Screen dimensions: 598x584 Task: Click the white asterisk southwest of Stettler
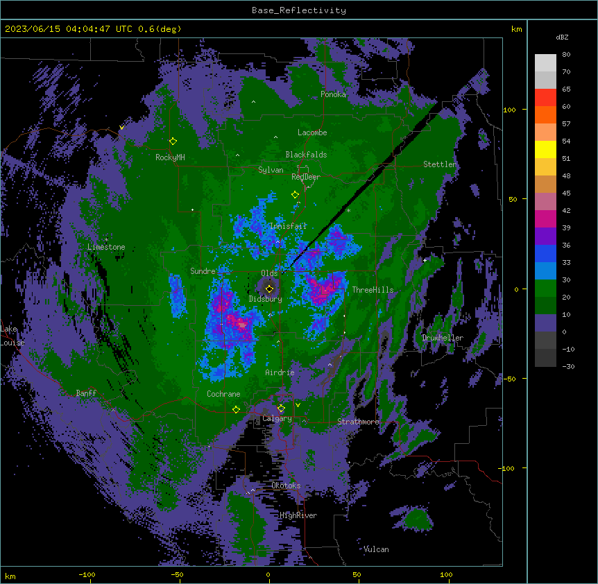pyautogui.click(x=348, y=210)
